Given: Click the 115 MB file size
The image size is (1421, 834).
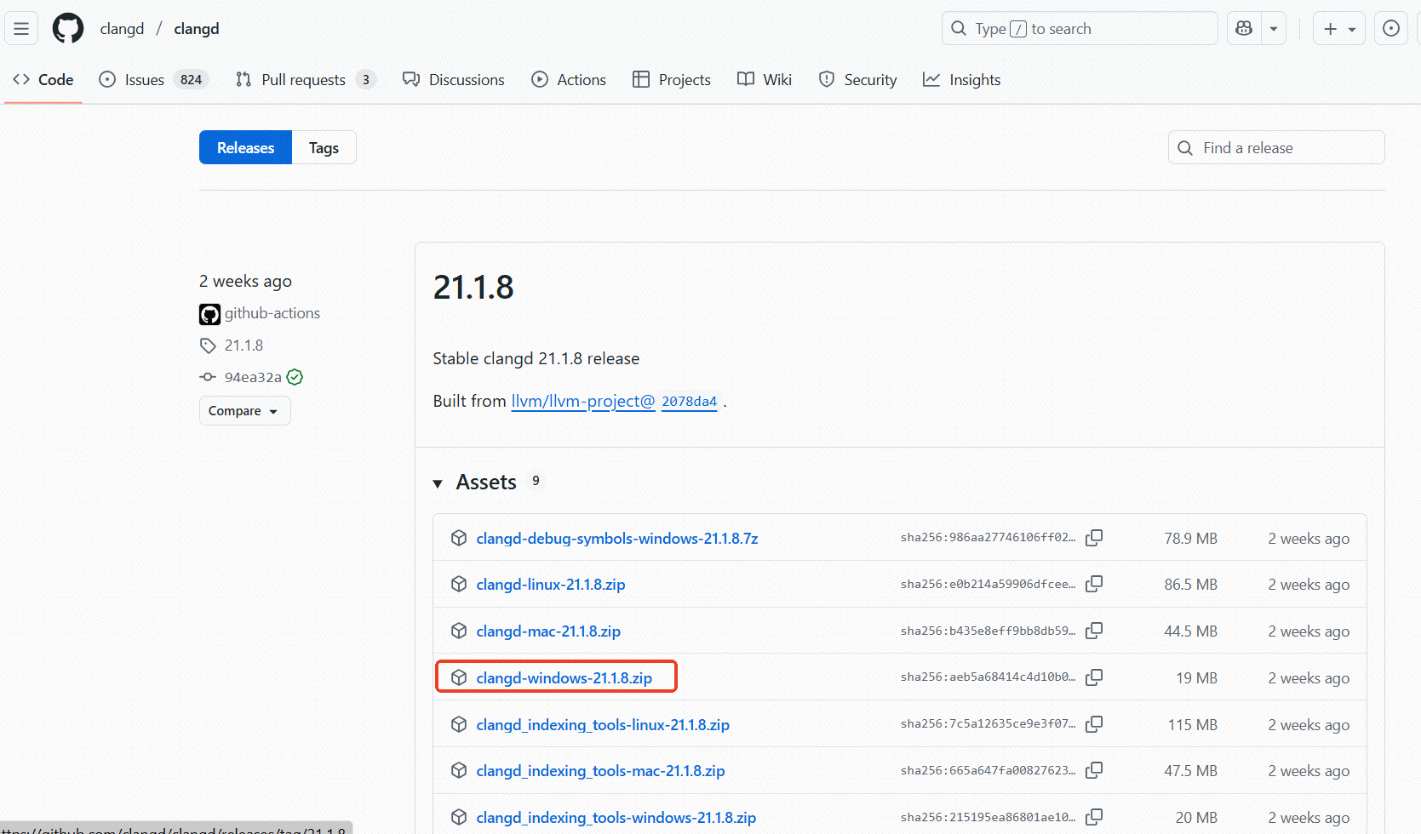Looking at the screenshot, I should [1192, 725].
